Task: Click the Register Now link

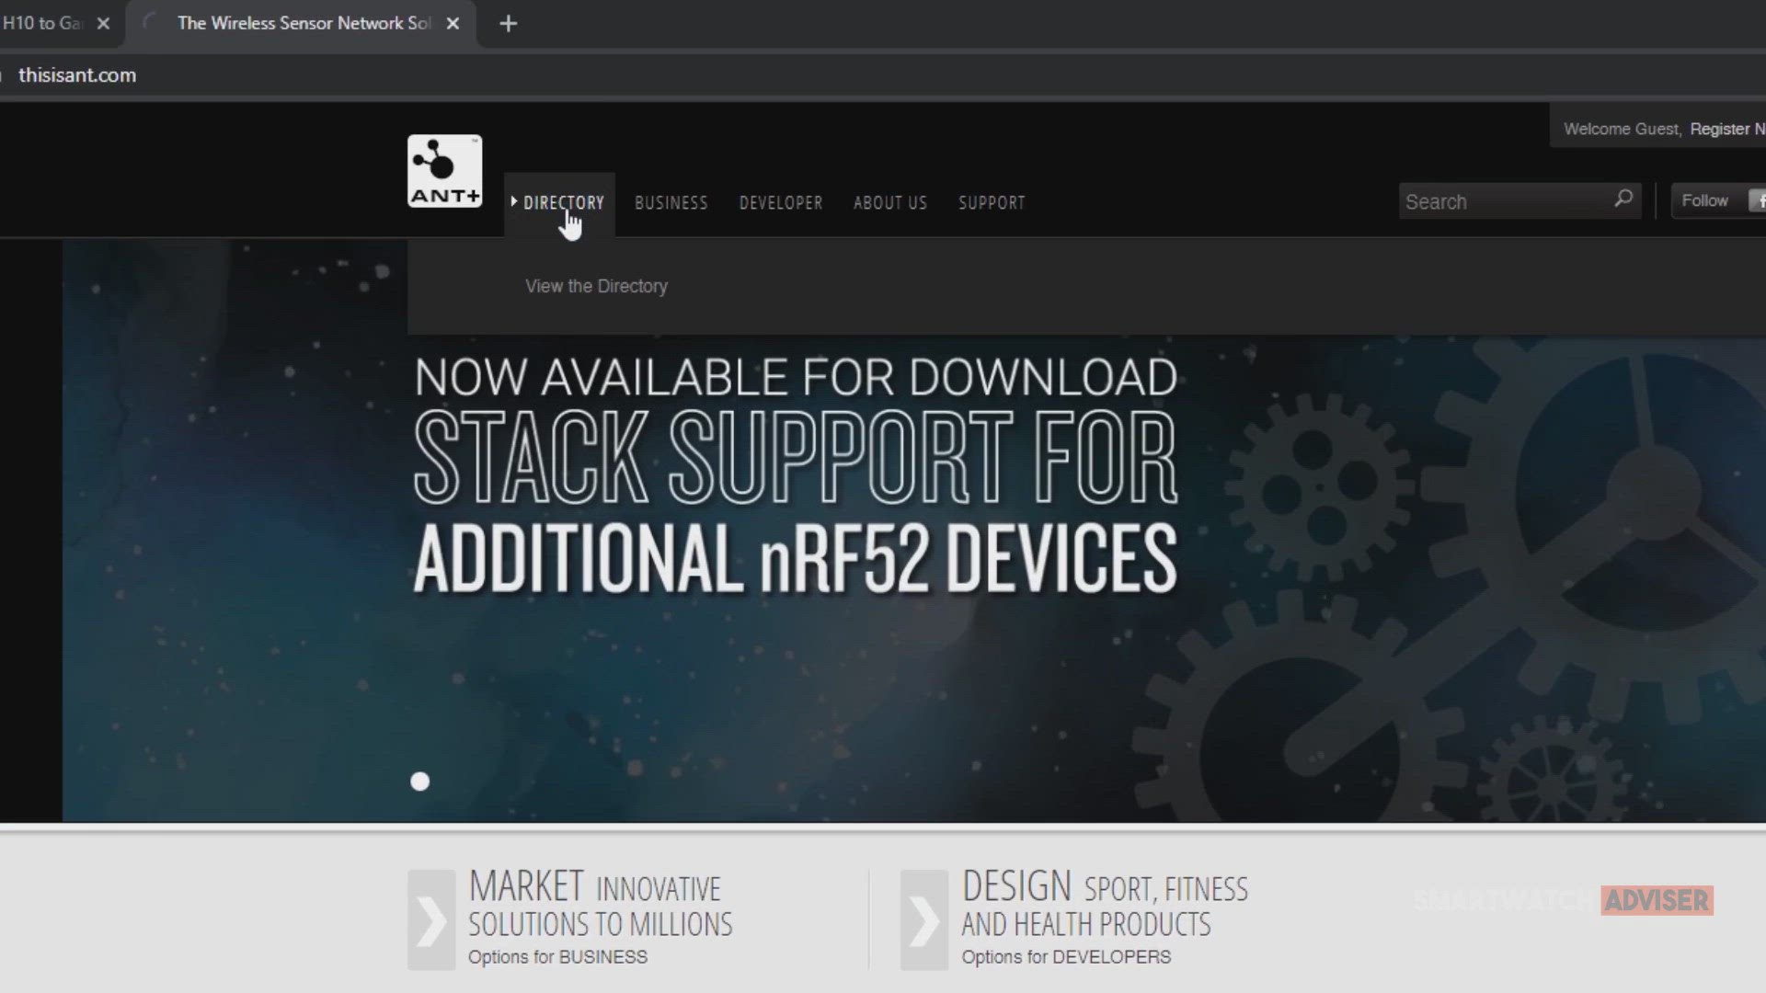Action: coord(1727,129)
